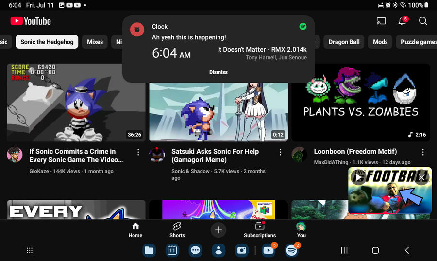Open more options for Loonboon video
Image resolution: width=437 pixels, height=261 pixels.
pyautogui.click(x=423, y=152)
